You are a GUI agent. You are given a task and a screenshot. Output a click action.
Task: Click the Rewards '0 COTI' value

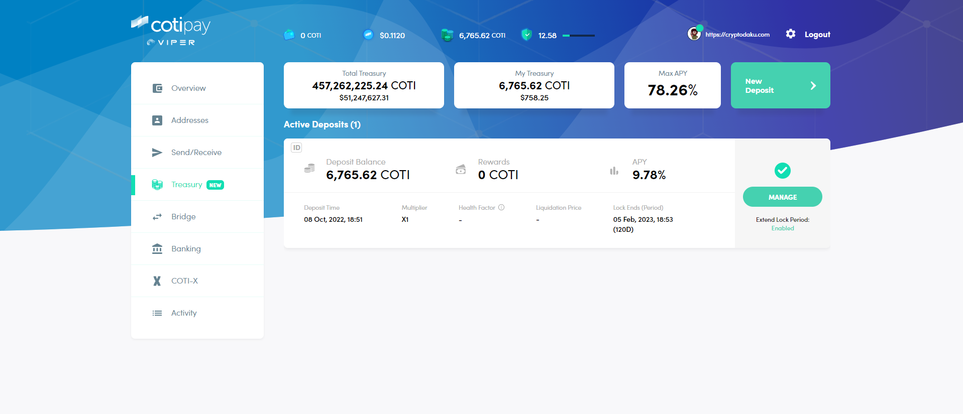pos(498,175)
